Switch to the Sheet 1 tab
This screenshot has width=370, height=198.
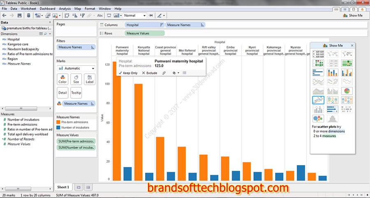click(x=63, y=187)
